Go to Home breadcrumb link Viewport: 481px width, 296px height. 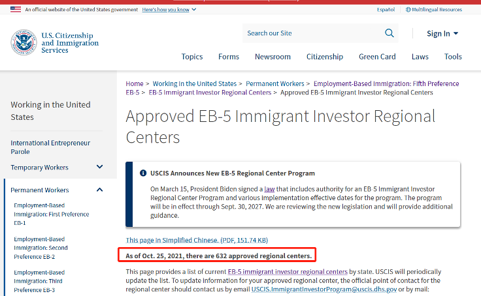pyautogui.click(x=135, y=83)
